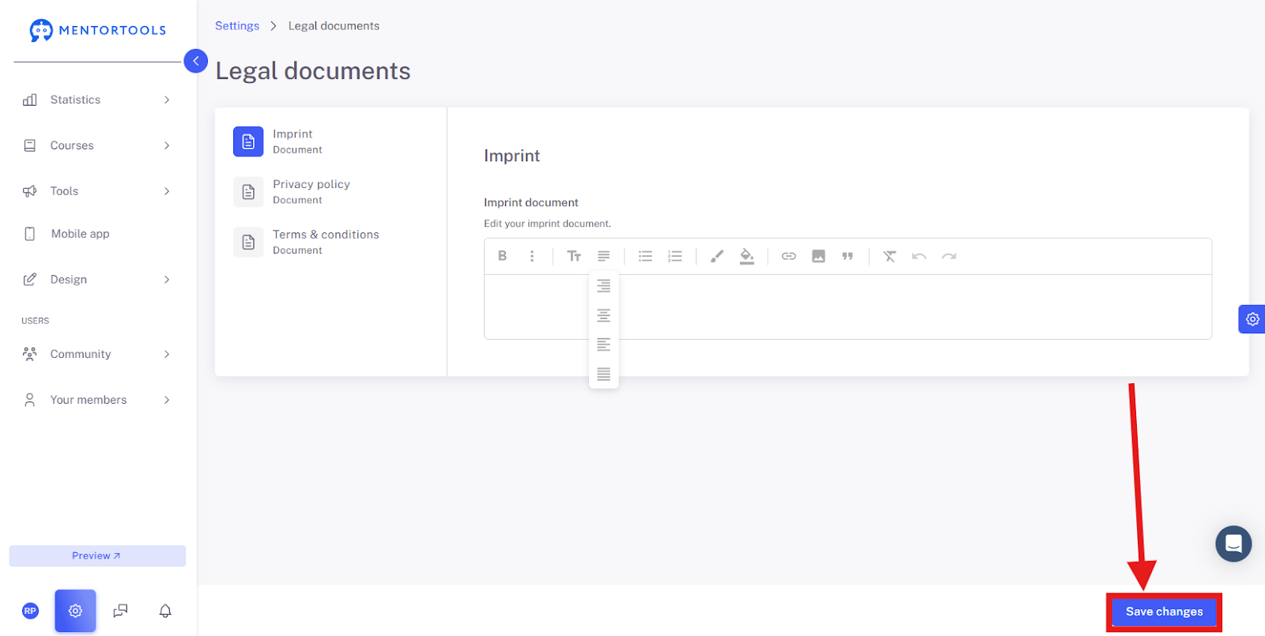Insert a block quote
Image resolution: width=1265 pixels, height=636 pixels.
coord(848,256)
